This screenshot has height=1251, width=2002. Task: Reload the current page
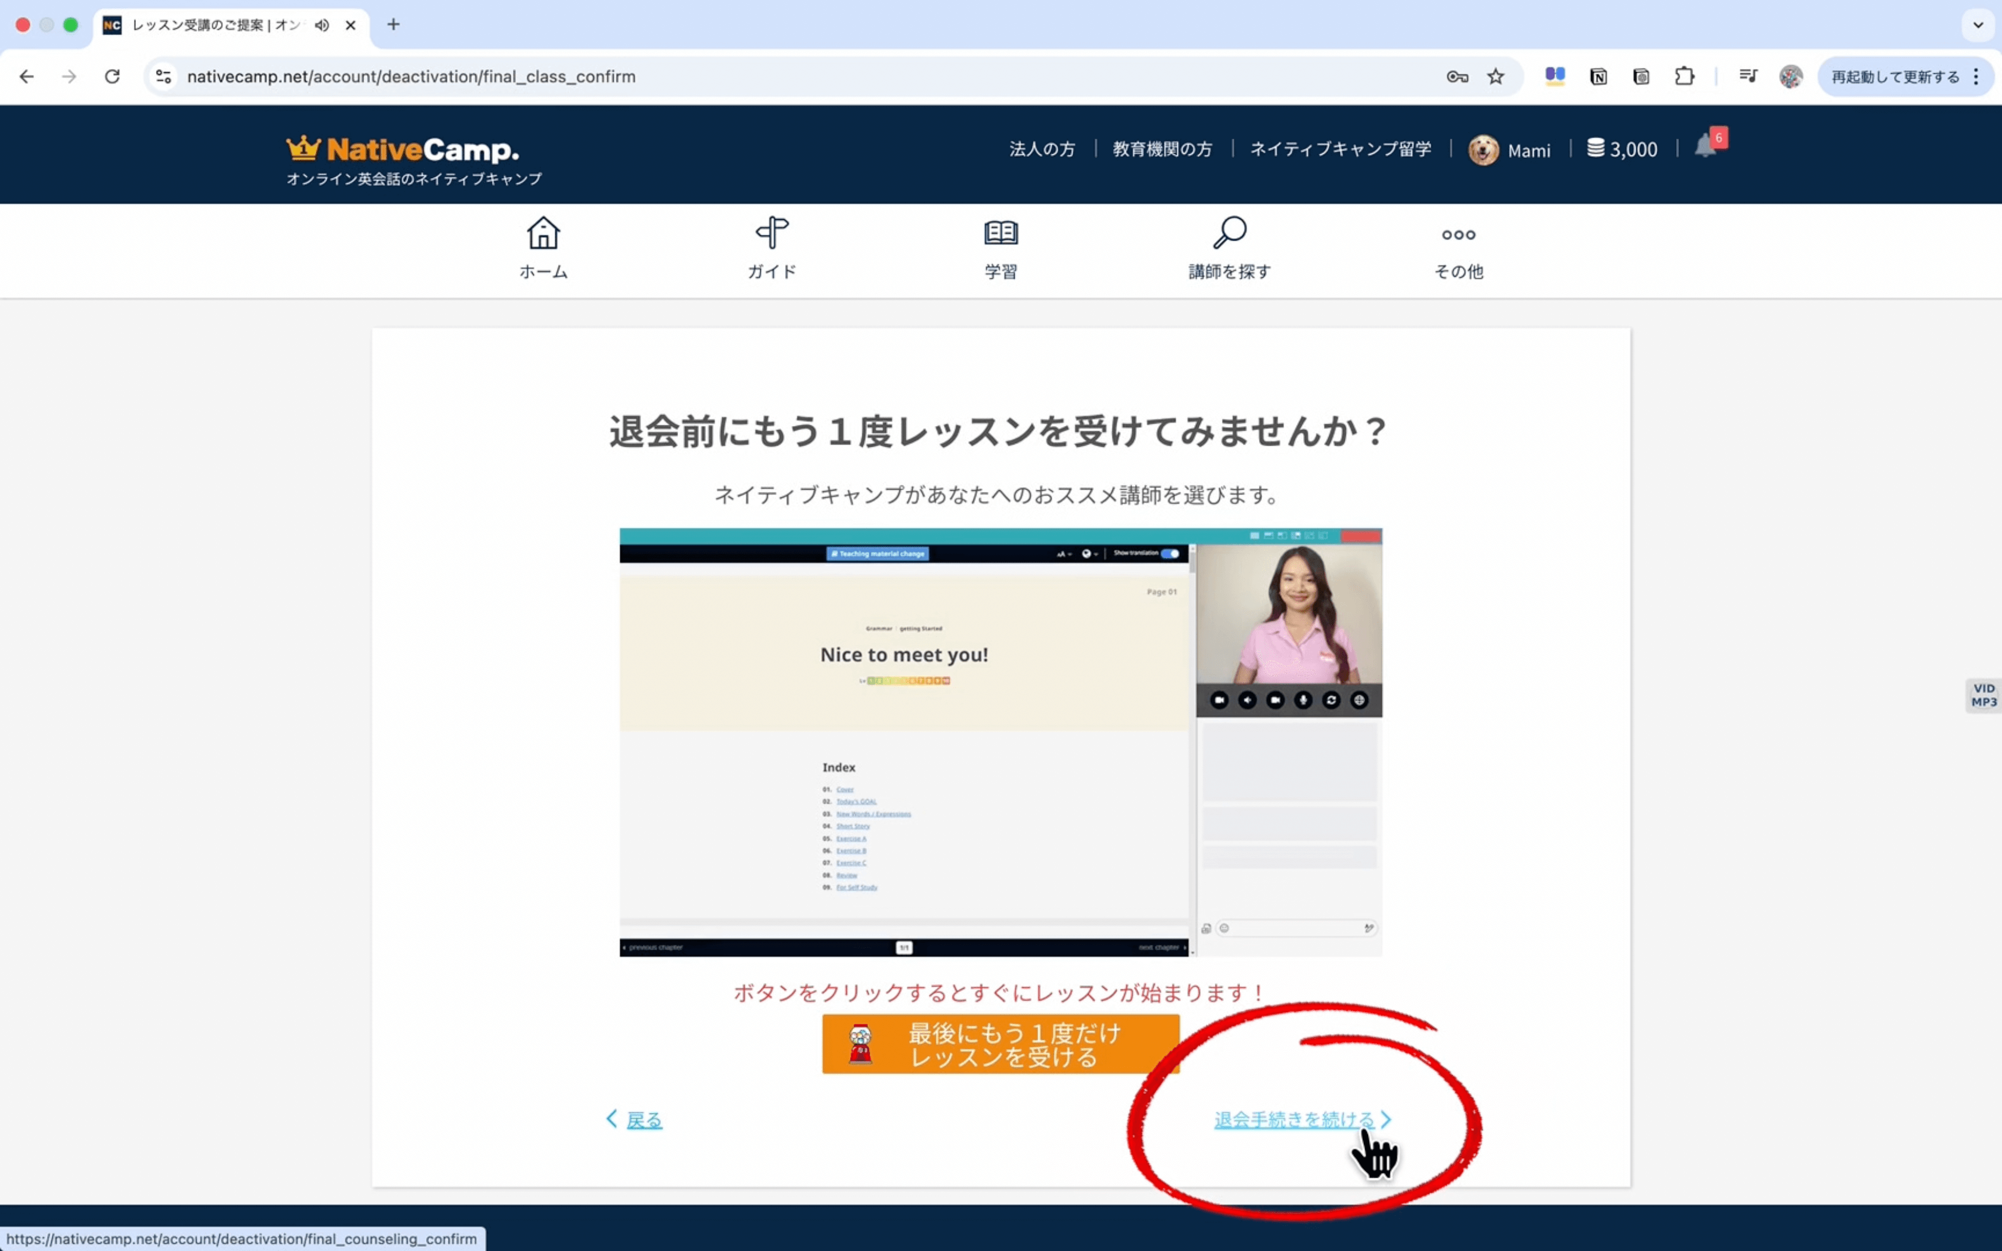click(x=113, y=76)
